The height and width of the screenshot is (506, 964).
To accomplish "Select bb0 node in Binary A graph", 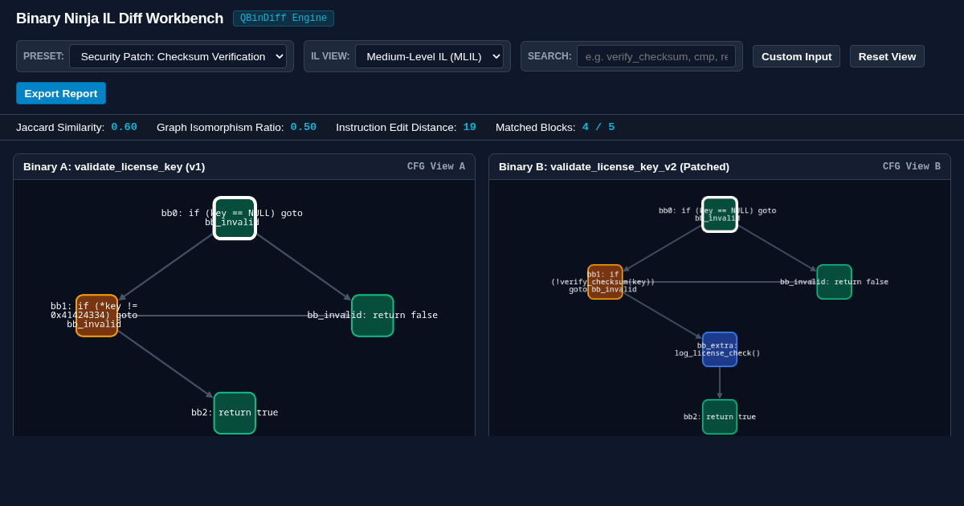I will coord(235,218).
